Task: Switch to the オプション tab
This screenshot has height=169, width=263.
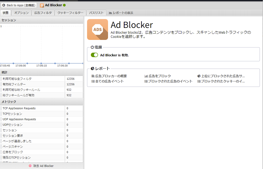Action: point(22,13)
